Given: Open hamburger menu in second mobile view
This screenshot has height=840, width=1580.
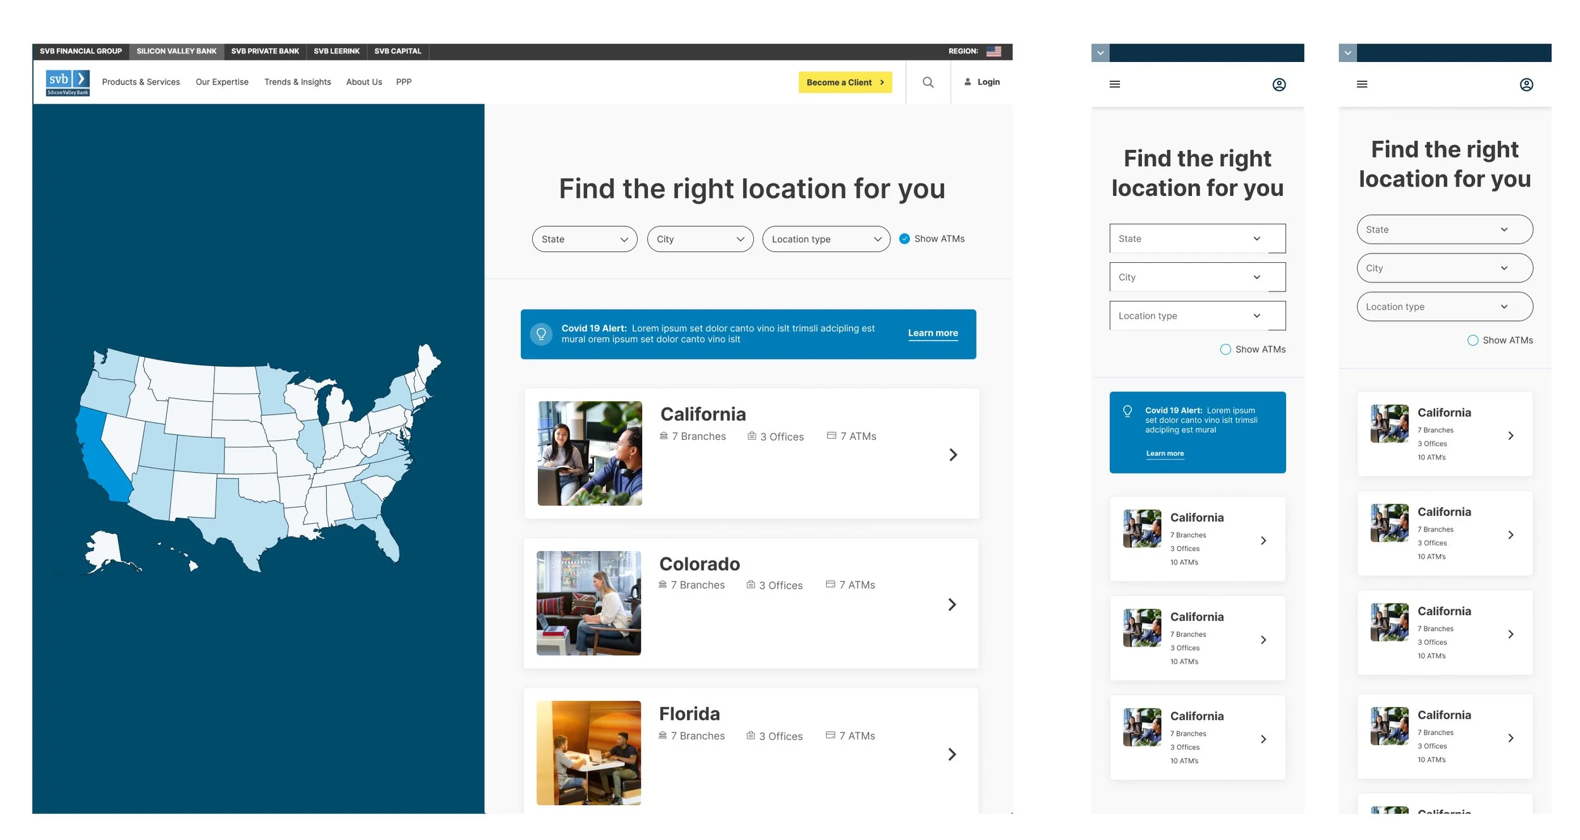Looking at the screenshot, I should [1361, 84].
